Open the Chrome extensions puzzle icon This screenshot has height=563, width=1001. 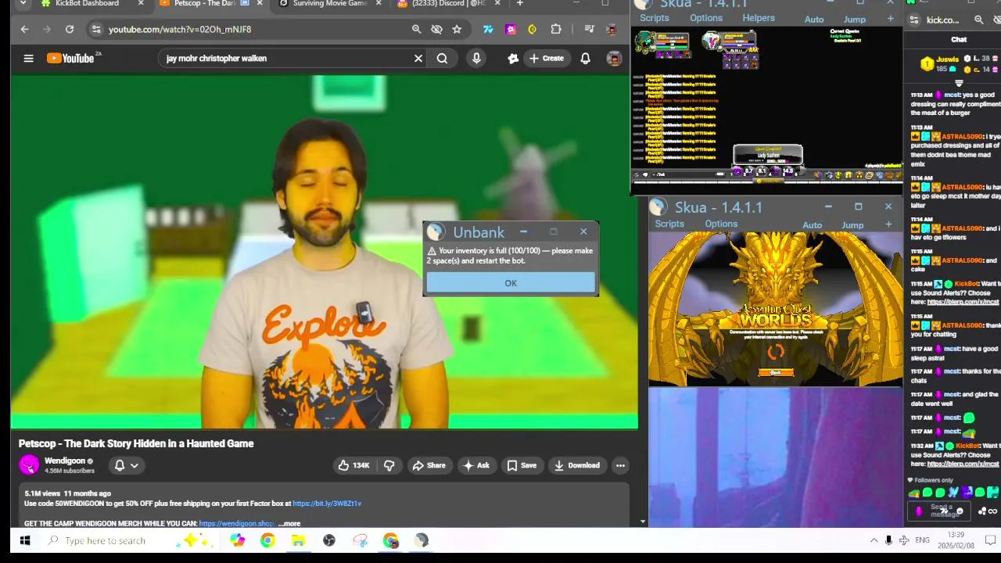(x=556, y=29)
